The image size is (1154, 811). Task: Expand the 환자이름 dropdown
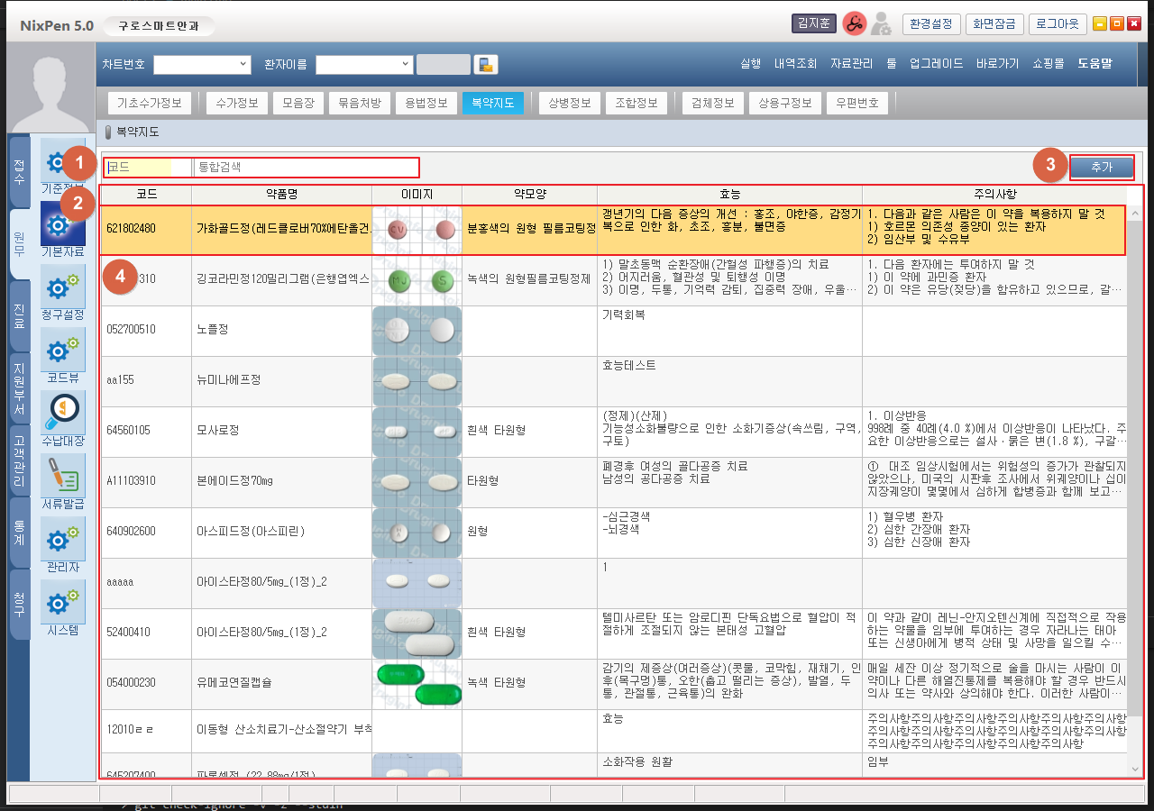point(403,65)
